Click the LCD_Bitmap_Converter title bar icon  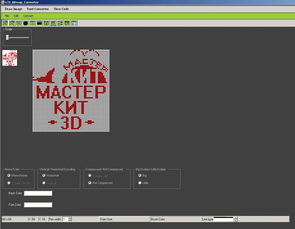tap(3, 2)
